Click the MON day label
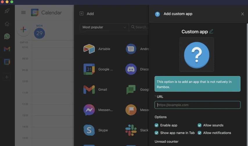Viewport: 248px width, 146px height. pyautogui.click(x=39, y=26)
